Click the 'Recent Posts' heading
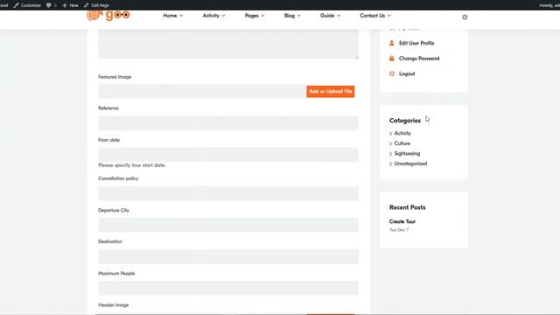 (x=407, y=207)
